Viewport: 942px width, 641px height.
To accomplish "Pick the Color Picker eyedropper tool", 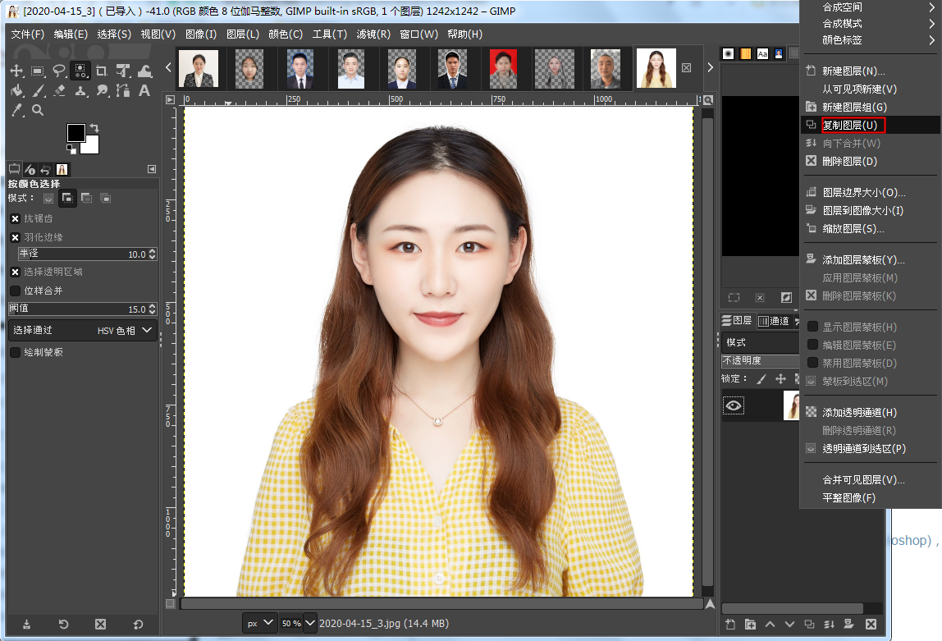I will 16,110.
